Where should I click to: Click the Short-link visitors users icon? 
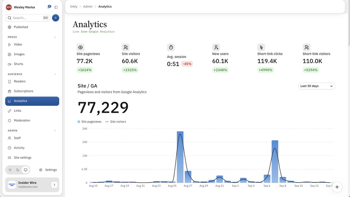(307, 47)
